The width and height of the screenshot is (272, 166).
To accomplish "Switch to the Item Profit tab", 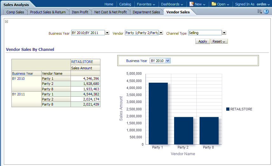I will coord(80,12).
